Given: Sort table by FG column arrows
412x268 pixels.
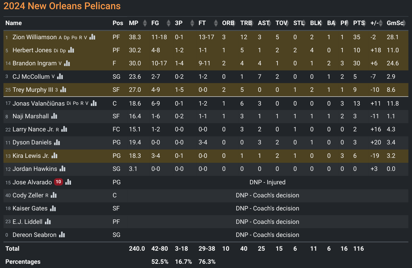Looking at the screenshot, I should [x=168, y=23].
